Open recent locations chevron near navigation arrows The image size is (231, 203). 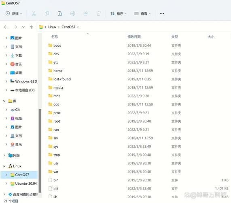click(x=23, y=27)
